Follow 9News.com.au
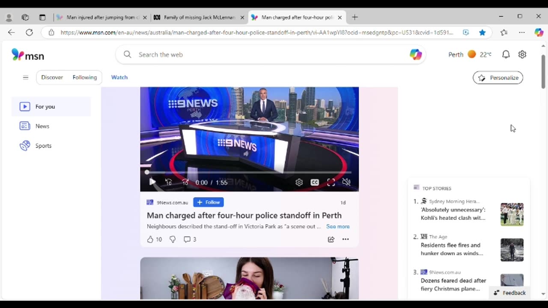 (x=208, y=202)
